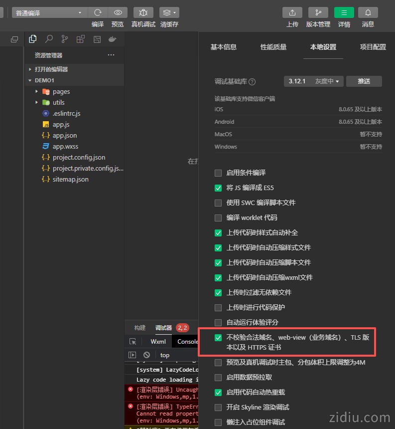Open version management branch icon
The height and width of the screenshot is (429, 395).
(318, 12)
